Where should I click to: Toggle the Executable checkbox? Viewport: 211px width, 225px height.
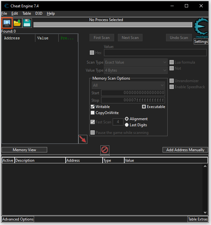144,107
